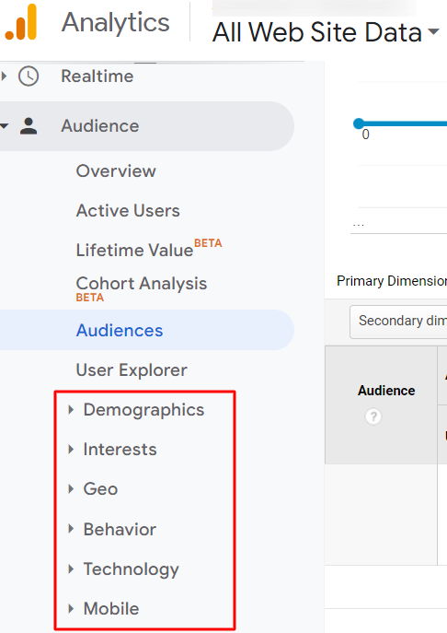Open the Secondary dimension dropdown
The image size is (447, 633).
click(398, 322)
